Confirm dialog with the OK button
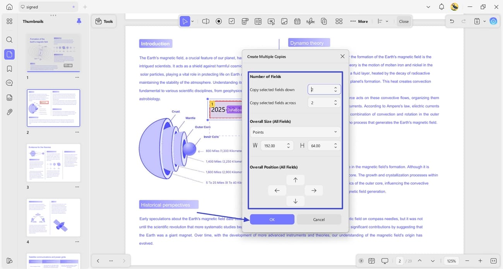Image resolution: width=503 pixels, height=269 pixels. click(272, 219)
